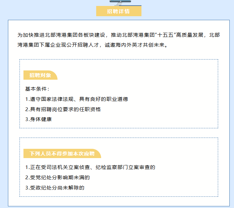Click the line 3.受政纪处分尚未解除的
The height and width of the screenshot is (208, 234).
coord(55,188)
